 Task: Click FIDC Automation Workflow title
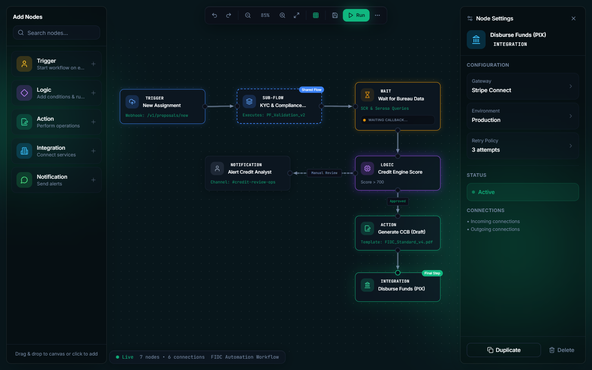tap(245, 357)
